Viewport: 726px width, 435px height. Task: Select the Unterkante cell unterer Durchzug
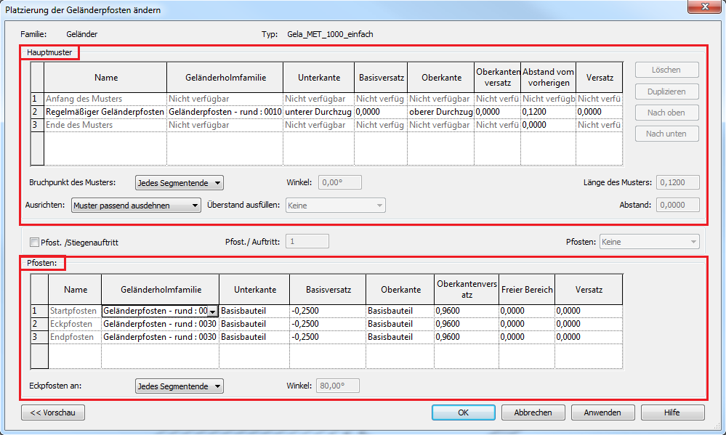pyautogui.click(x=319, y=112)
